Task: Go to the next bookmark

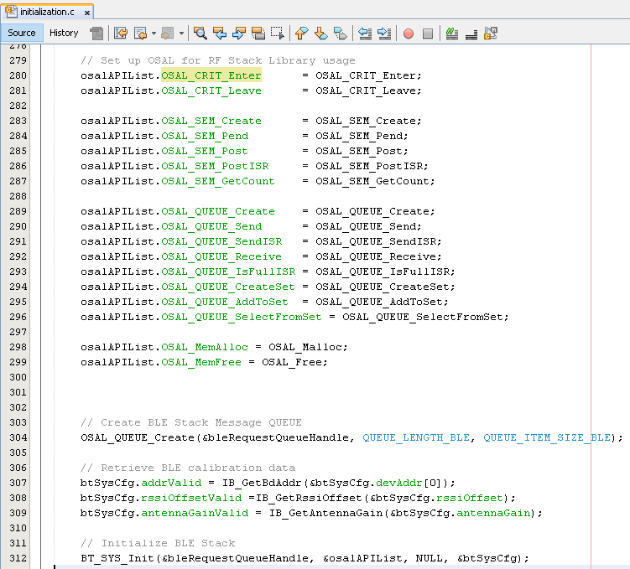Action: (321, 34)
